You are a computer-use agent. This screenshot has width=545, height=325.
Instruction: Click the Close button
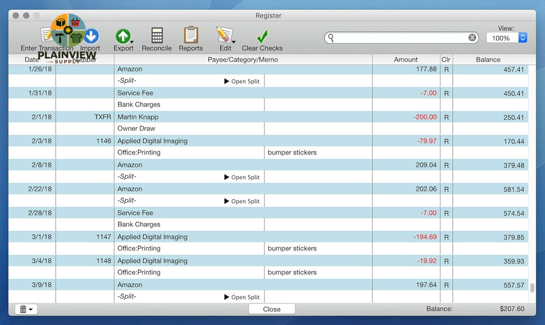coord(272,309)
